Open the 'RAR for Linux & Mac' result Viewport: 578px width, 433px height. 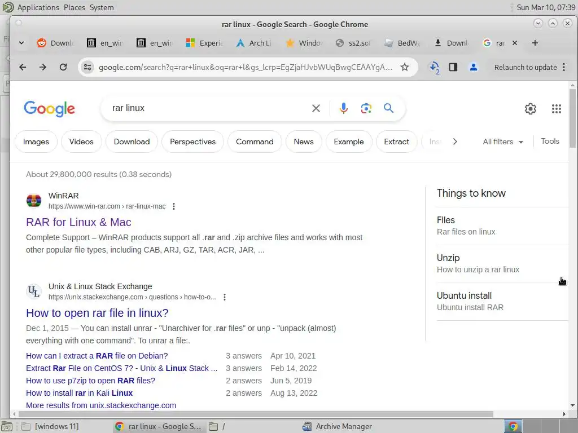pos(78,222)
